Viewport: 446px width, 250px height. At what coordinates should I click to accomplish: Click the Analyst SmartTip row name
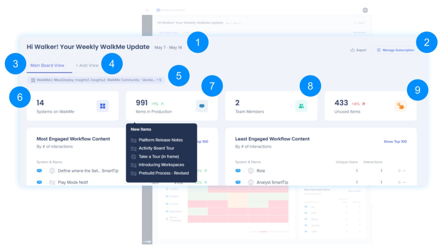[x=272, y=182]
